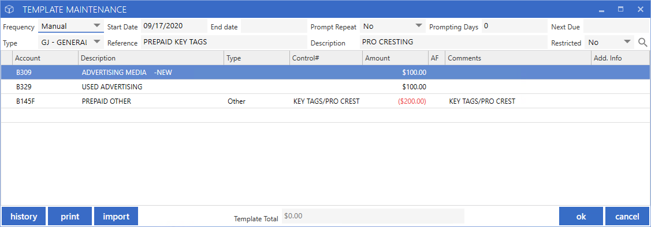The width and height of the screenshot is (651, 227).
Task: Click $100.00 amount in B309 row
Action: (x=395, y=73)
